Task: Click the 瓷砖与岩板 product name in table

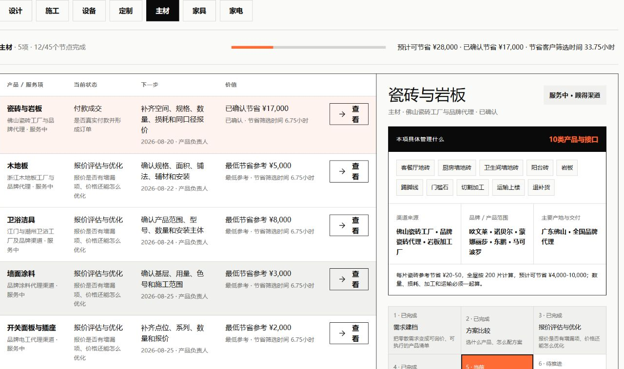Action: [24, 109]
